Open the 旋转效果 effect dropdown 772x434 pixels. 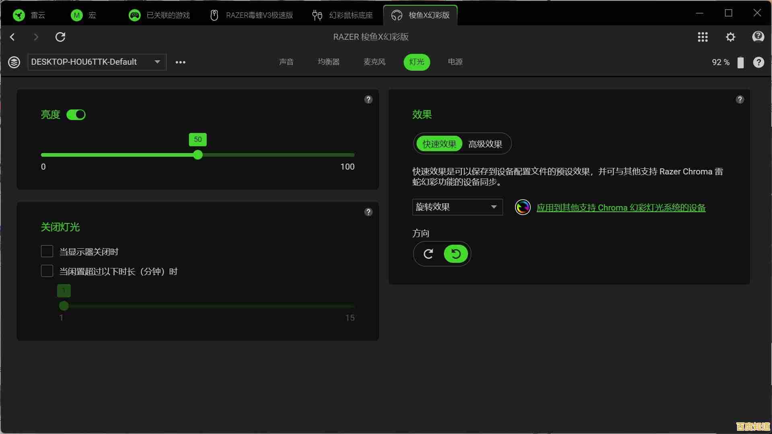(x=457, y=207)
